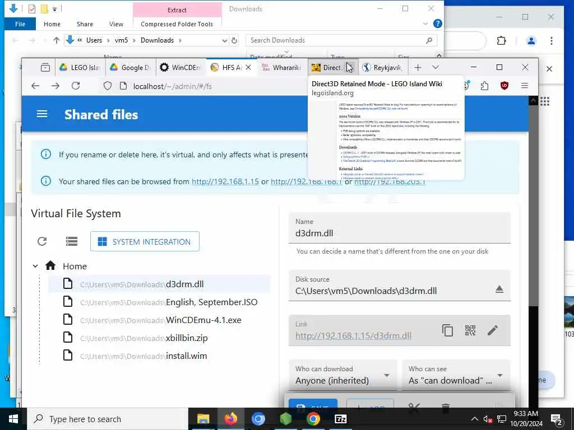Image resolution: width=574 pixels, height=430 pixels.
Task: Open Chrome extensions puzzle icon
Action: tap(502, 40)
